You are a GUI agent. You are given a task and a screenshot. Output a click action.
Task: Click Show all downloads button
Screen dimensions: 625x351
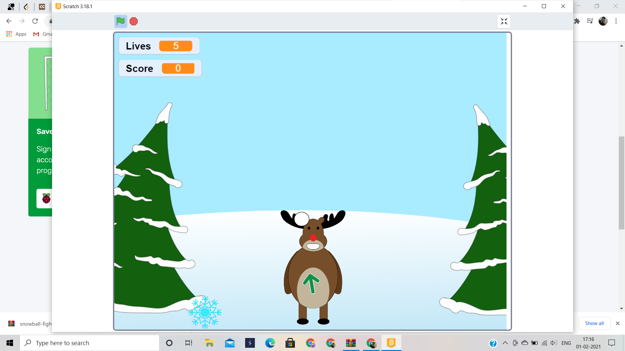[594, 323]
